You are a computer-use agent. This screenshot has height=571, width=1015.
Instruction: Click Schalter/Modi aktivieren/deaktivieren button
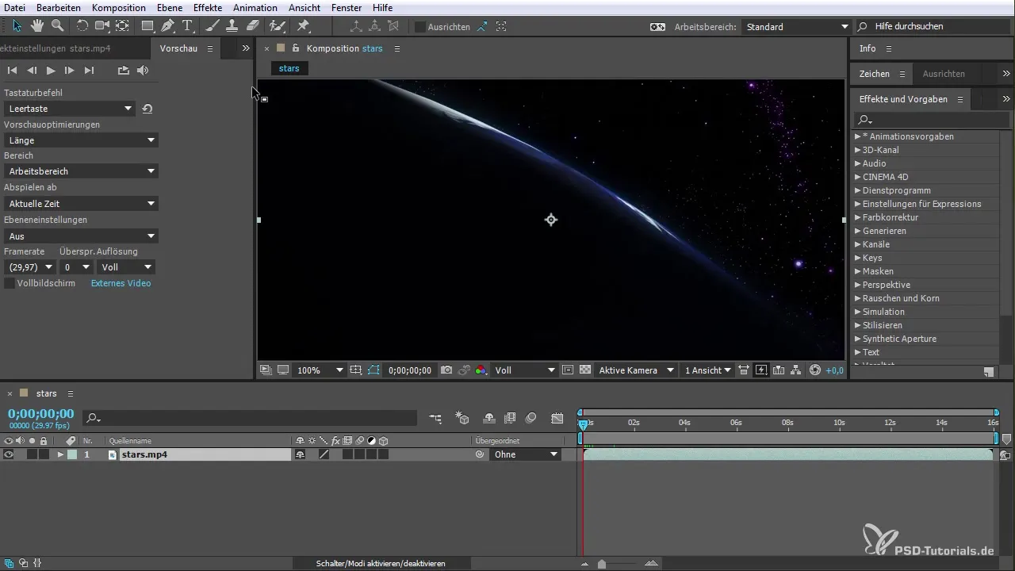[381, 563]
